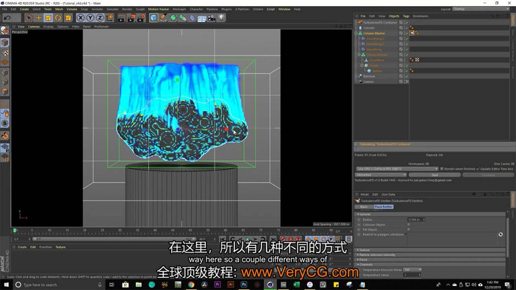The height and width of the screenshot is (290, 516).
Task: Collapse the Volume Mesher tree node
Action: [x=356, y=33]
